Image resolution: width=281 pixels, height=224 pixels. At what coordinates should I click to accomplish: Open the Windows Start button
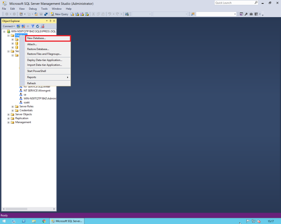4,221
